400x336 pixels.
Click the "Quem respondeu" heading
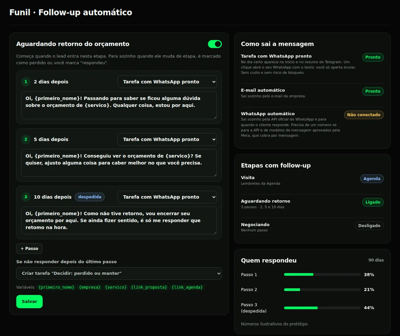tap(269, 261)
